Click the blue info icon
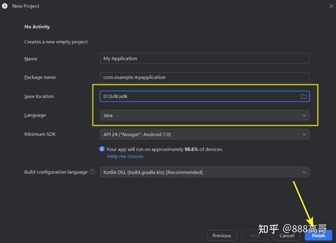The image size is (336, 243). 102,149
